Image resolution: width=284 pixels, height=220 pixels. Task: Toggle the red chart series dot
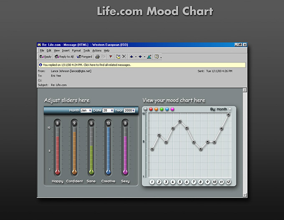click(151, 109)
